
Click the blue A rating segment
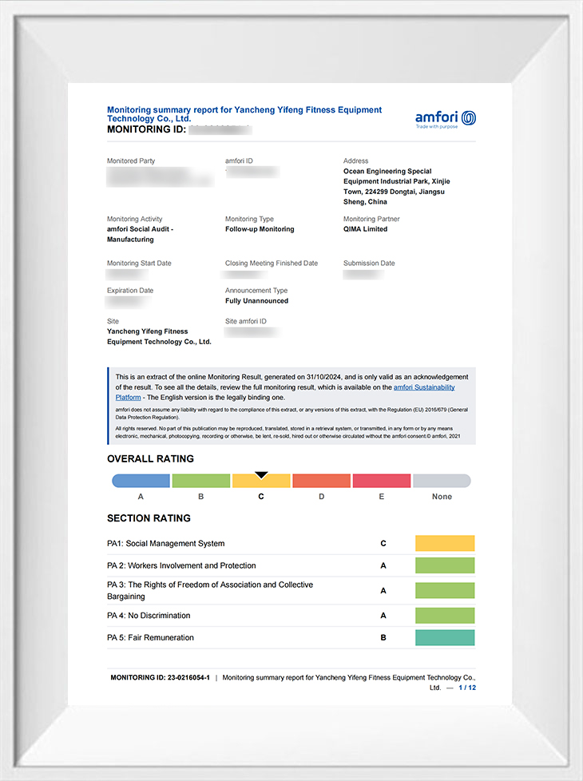(141, 481)
